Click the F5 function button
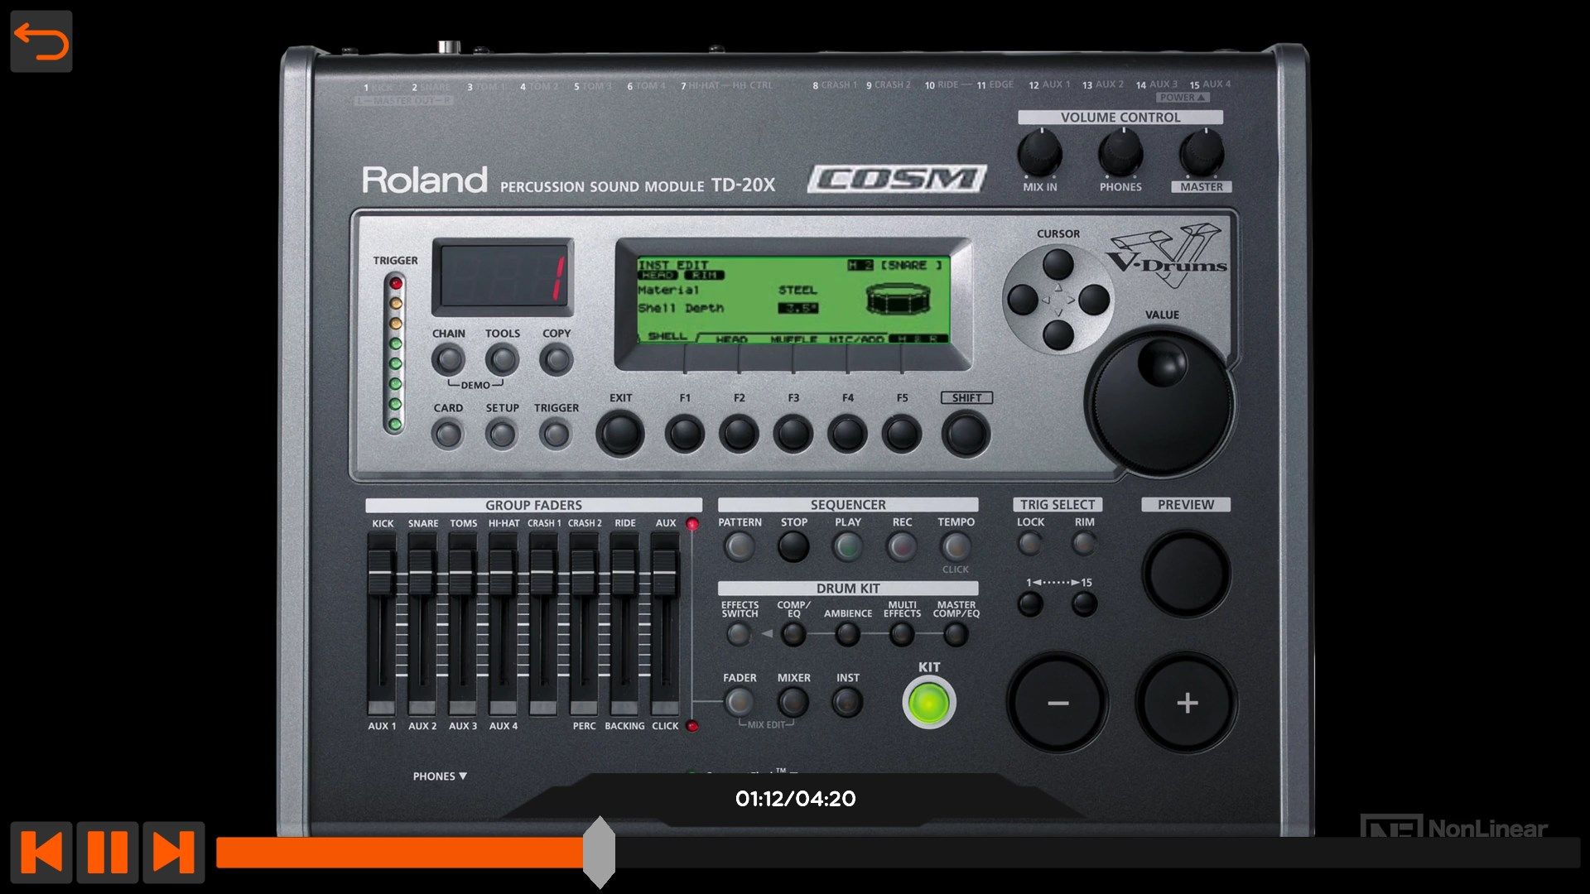Viewport: 1590px width, 894px height. [x=902, y=434]
